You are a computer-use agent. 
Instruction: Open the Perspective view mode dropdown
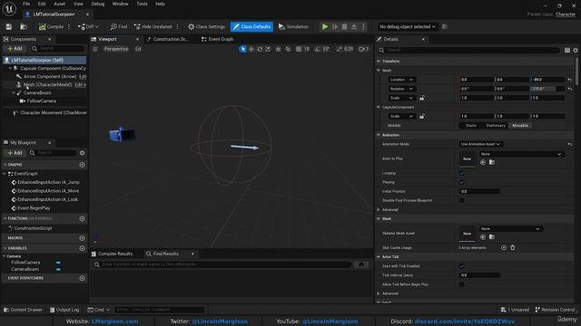(116, 49)
